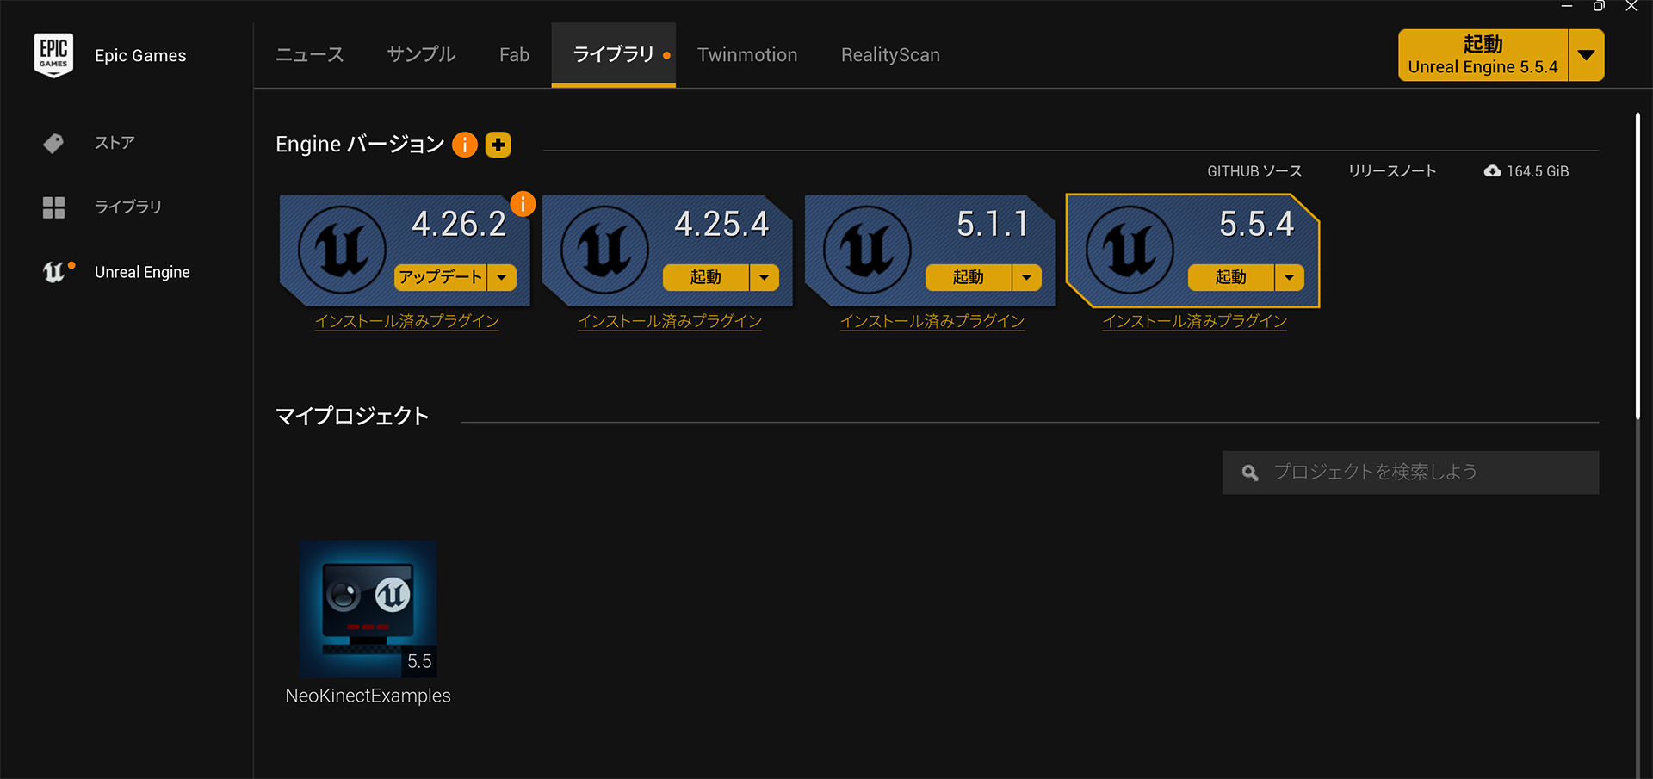This screenshot has width=1653, height=779.
Task: Click the Unreal logo on 4.26.2 card
Action: [x=342, y=250]
